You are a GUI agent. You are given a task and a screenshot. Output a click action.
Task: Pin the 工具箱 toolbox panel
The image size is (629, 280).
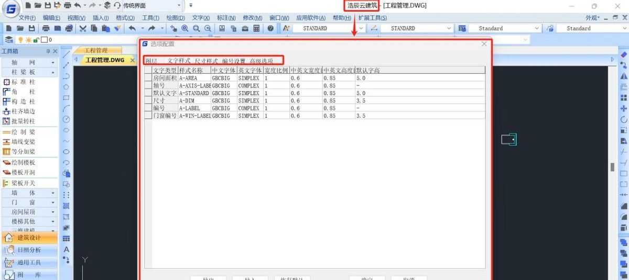pyautogui.click(x=48, y=51)
